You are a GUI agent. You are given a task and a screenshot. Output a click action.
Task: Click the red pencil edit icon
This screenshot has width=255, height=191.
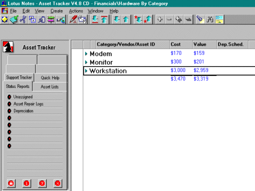click(73, 19)
